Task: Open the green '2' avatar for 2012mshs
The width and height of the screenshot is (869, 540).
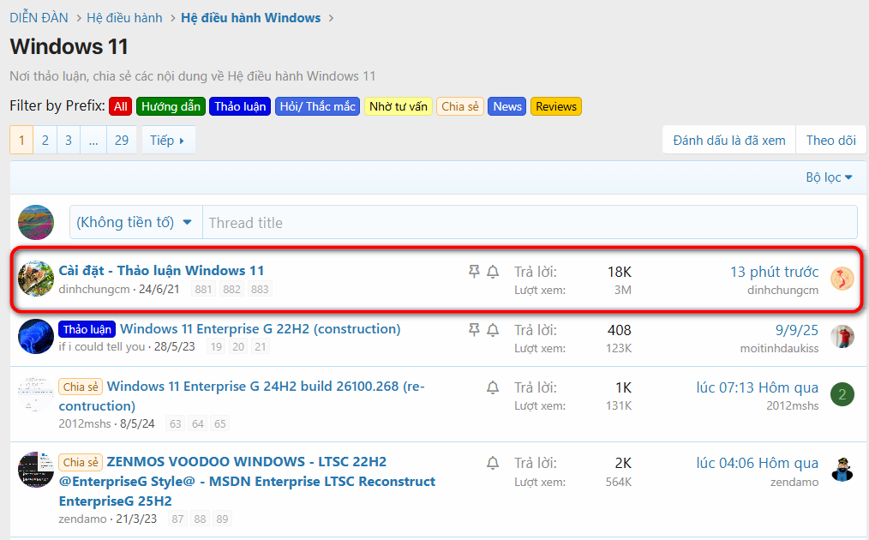Action: (x=842, y=394)
